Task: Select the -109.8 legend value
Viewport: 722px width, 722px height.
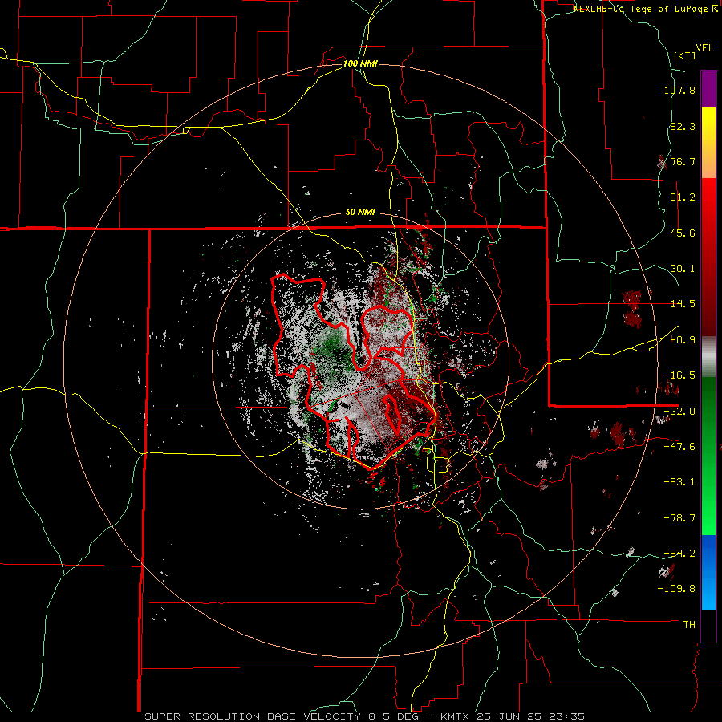Action: pyautogui.click(x=676, y=589)
